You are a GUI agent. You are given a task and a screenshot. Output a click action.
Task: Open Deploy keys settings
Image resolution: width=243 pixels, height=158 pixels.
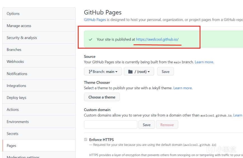click(16, 98)
